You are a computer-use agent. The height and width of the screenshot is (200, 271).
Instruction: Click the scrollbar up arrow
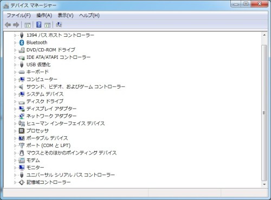tap(264, 35)
